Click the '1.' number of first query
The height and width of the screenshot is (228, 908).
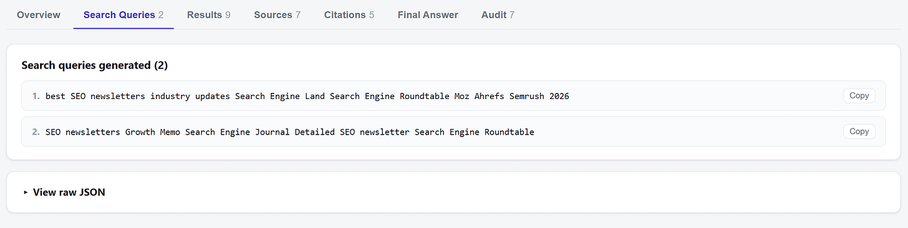[x=36, y=96]
